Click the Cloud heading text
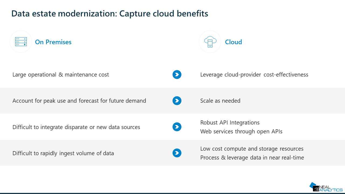This screenshot has height=194, width=345. 233,42
